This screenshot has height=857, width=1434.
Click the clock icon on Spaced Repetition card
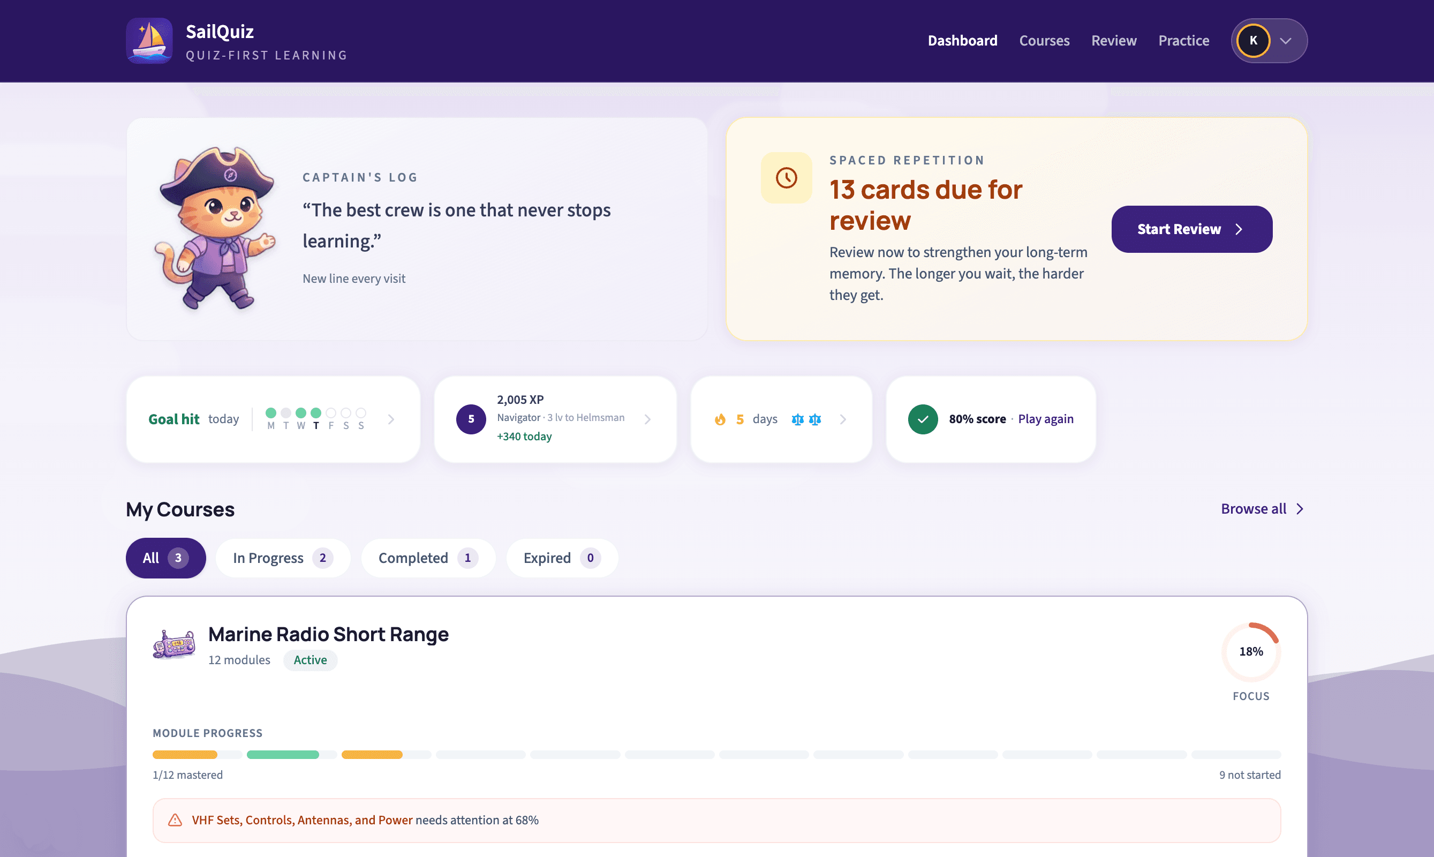point(786,177)
